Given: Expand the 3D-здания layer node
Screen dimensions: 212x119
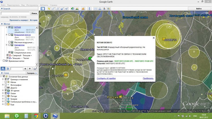Looking at the screenshot, I should [x=3, y=90].
